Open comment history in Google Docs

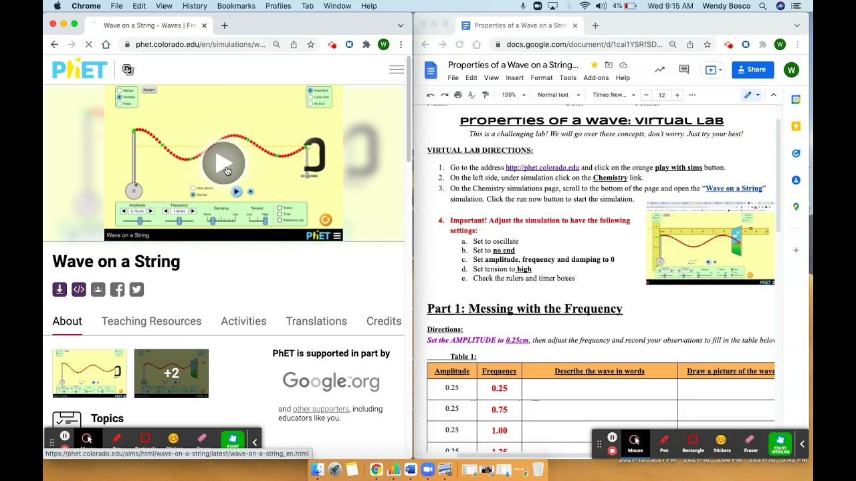pos(684,69)
